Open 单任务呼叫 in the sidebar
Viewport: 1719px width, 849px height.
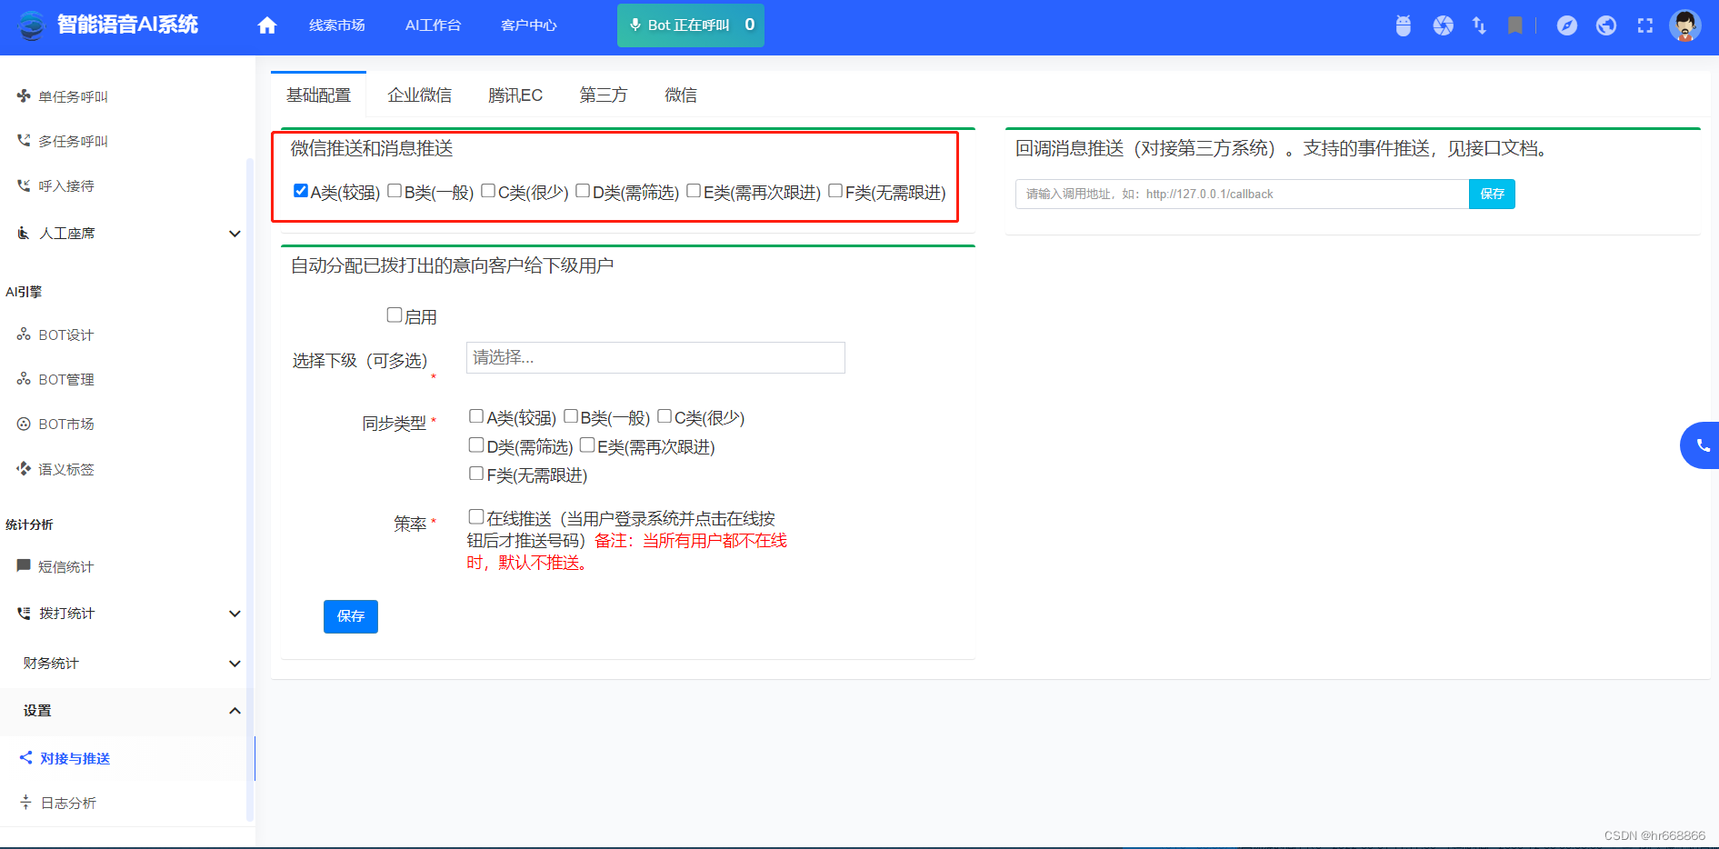pyautogui.click(x=73, y=96)
